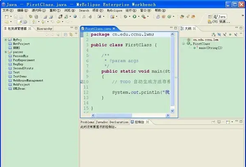Viewport: 246px width, 167px height.
Task: Toggle Hide Local Types in outline
Action: tap(235, 34)
